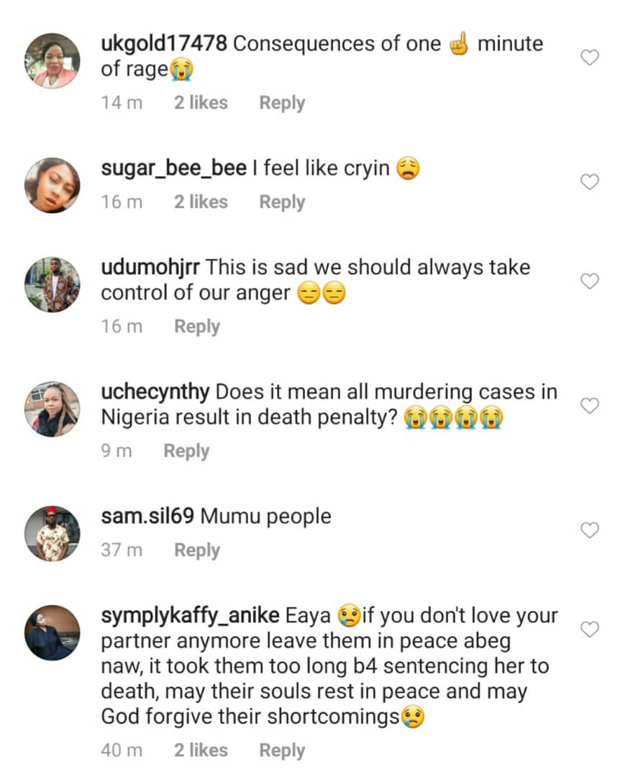Tap heart next to symplykaffy_anike's comment
Screen dimensions: 633x777
589,630
